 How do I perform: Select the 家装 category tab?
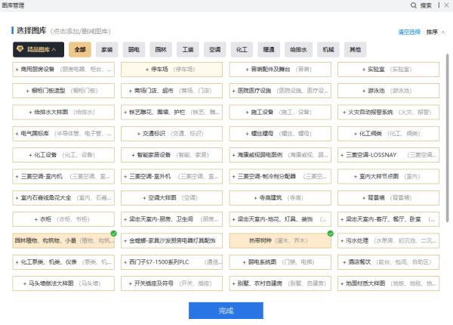click(107, 49)
